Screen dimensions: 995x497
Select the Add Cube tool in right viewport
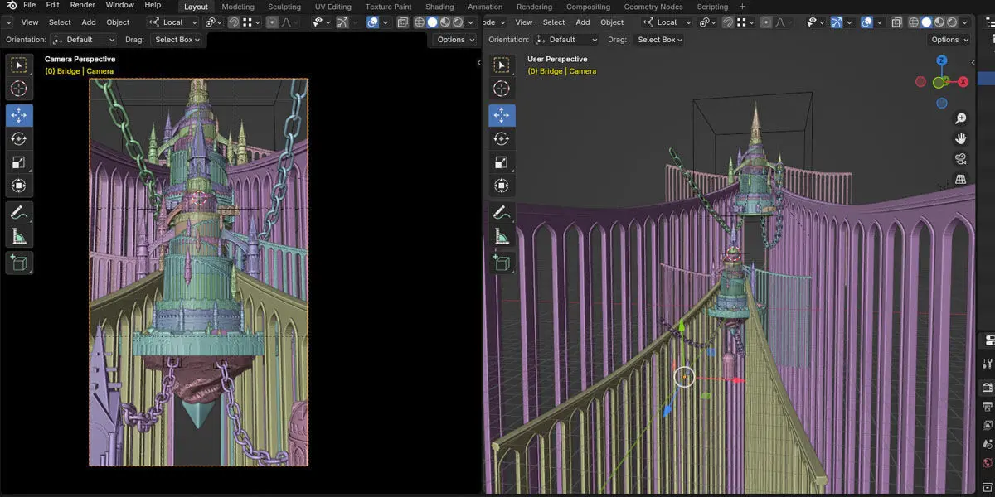(502, 263)
